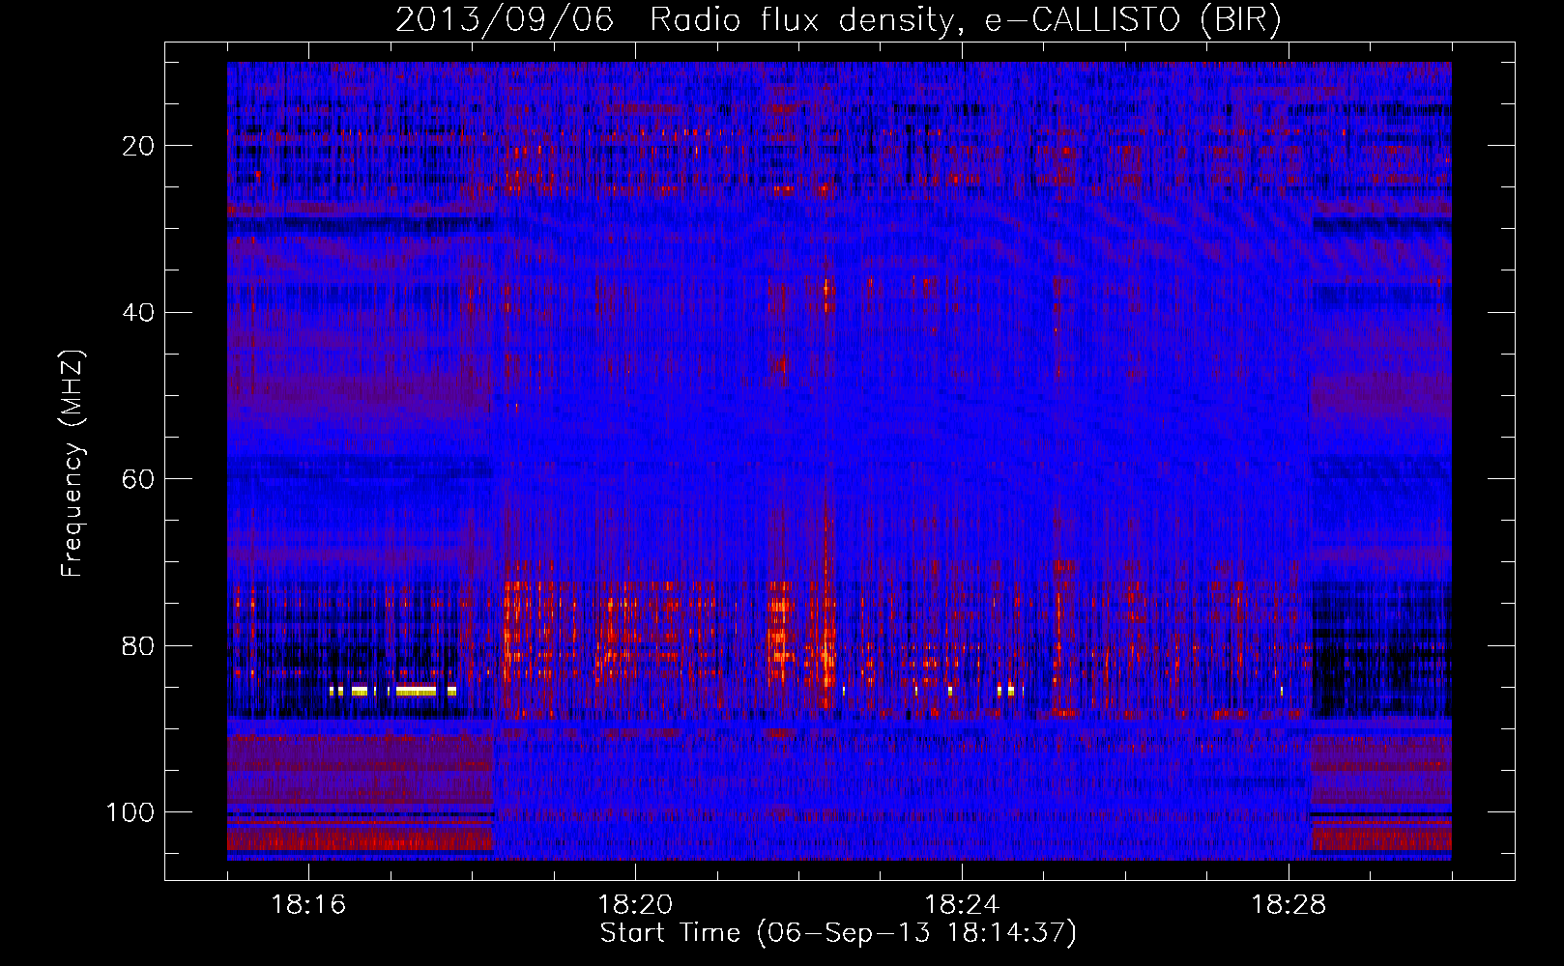The width and height of the screenshot is (1564, 966).
Task: Click the 20 frequency tick label
Action: (139, 146)
